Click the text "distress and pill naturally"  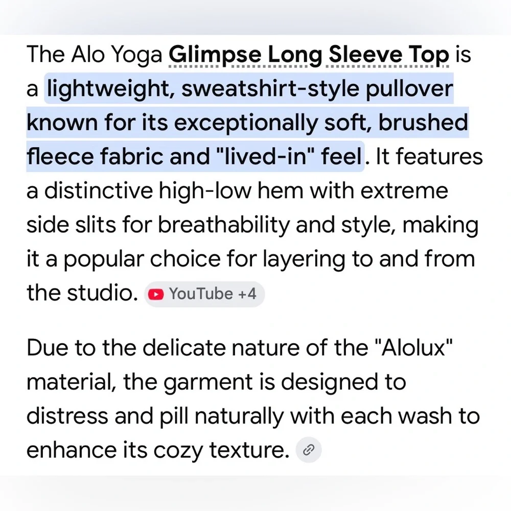155,416
